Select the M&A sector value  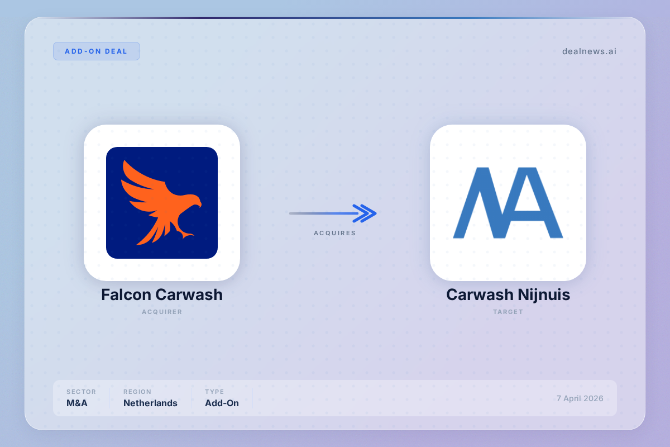(x=76, y=403)
